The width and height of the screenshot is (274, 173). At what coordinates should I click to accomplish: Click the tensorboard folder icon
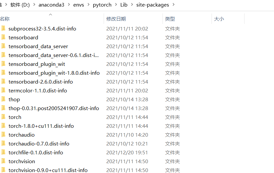pos(3,37)
